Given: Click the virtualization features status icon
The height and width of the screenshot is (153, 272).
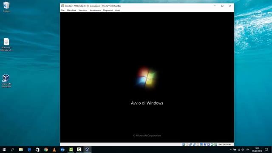Looking at the screenshot, I should (209, 144).
